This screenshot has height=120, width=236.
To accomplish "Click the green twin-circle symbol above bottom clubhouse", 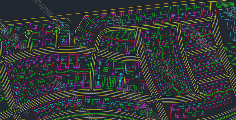I will [x=107, y=100].
